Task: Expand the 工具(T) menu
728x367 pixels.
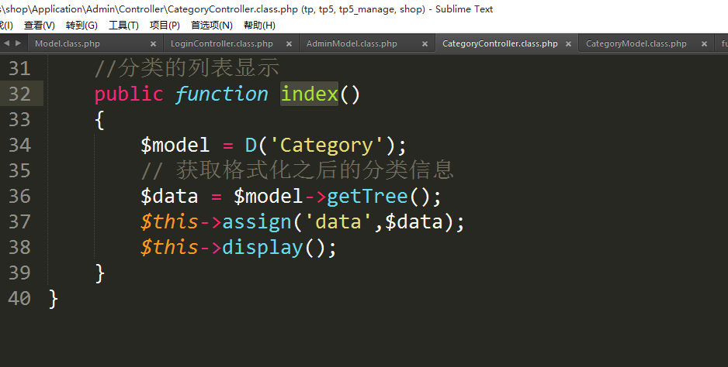Action: pyautogui.click(x=123, y=25)
